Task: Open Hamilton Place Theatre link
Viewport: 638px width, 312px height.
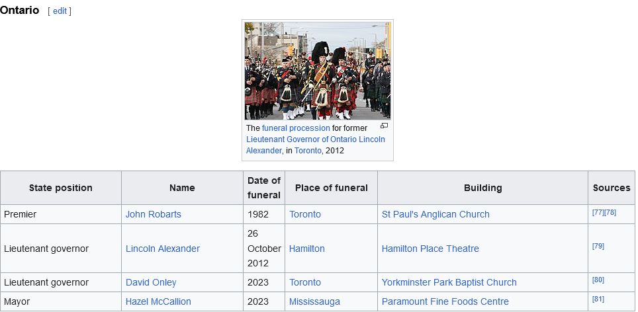Action: coord(430,249)
